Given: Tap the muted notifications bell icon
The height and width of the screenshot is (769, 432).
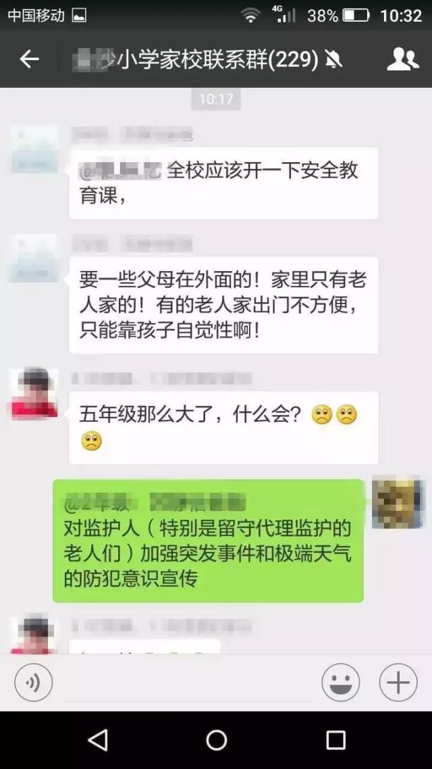Looking at the screenshot, I should click(333, 60).
